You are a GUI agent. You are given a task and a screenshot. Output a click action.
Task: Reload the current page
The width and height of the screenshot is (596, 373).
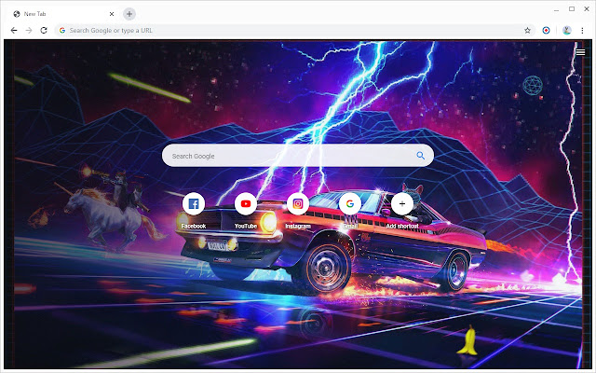pyautogui.click(x=44, y=31)
